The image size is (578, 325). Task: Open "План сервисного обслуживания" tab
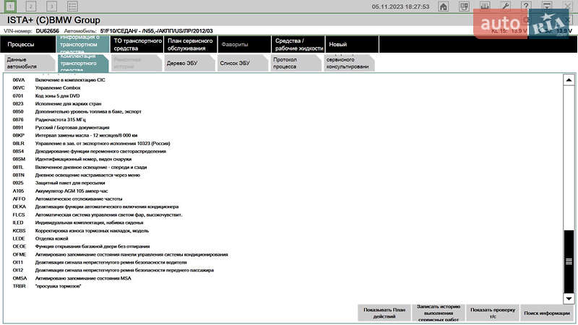click(190, 45)
